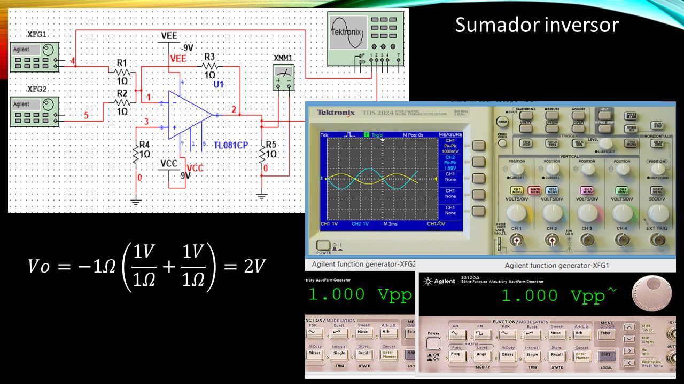Toggle CH4 MENU on the oscilloscope
This screenshot has height=384, width=684.
[622, 190]
